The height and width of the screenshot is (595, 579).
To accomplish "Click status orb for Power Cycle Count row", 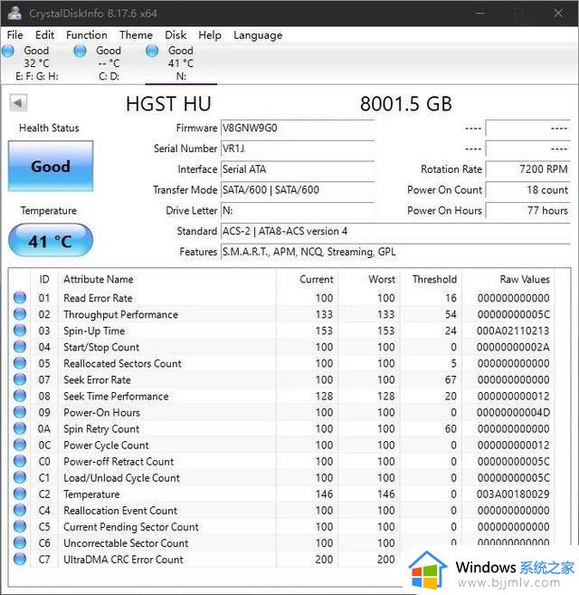I will click(20, 445).
